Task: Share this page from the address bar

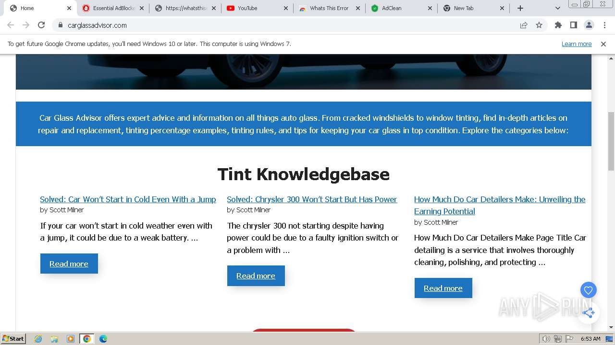Action: pyautogui.click(x=524, y=25)
